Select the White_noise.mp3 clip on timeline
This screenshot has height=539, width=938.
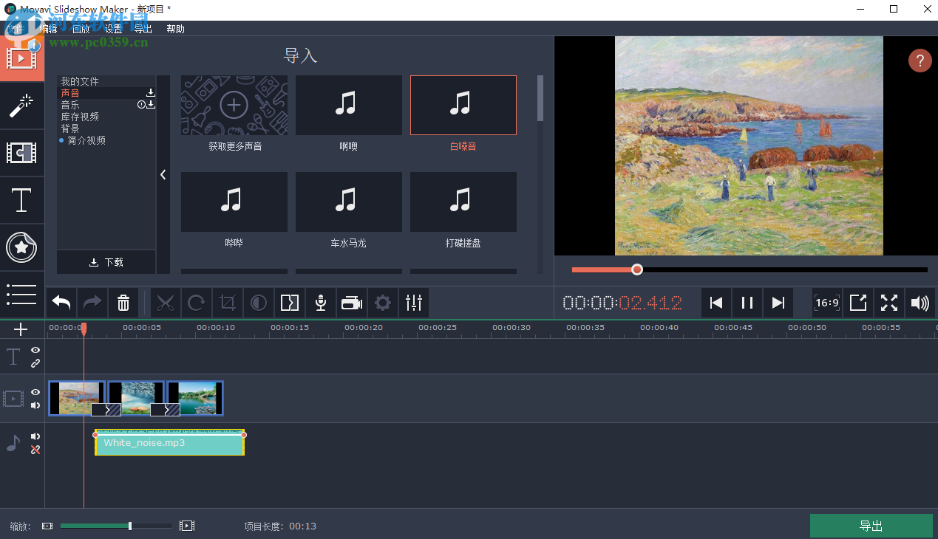tap(169, 443)
